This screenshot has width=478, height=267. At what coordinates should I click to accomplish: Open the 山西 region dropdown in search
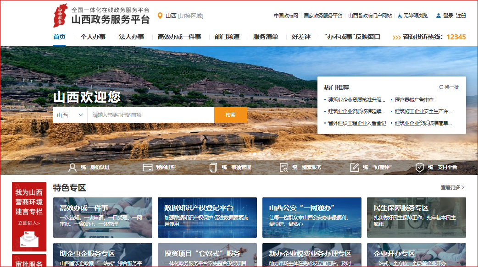click(70, 115)
